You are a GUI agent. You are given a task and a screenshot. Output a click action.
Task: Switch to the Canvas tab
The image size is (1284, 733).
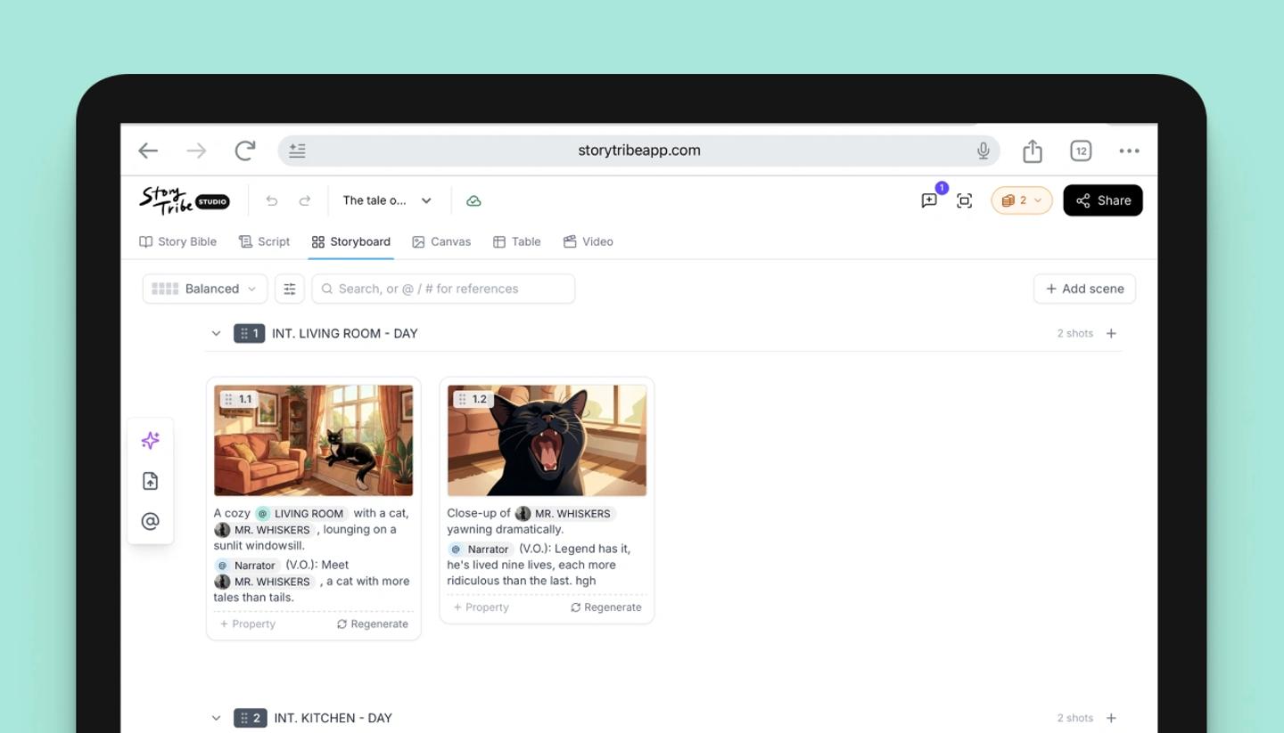(x=441, y=241)
